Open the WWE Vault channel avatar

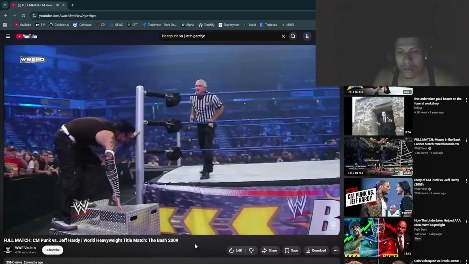click(x=8, y=250)
